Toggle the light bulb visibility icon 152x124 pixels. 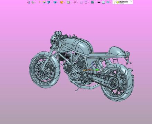[x=114, y=2]
